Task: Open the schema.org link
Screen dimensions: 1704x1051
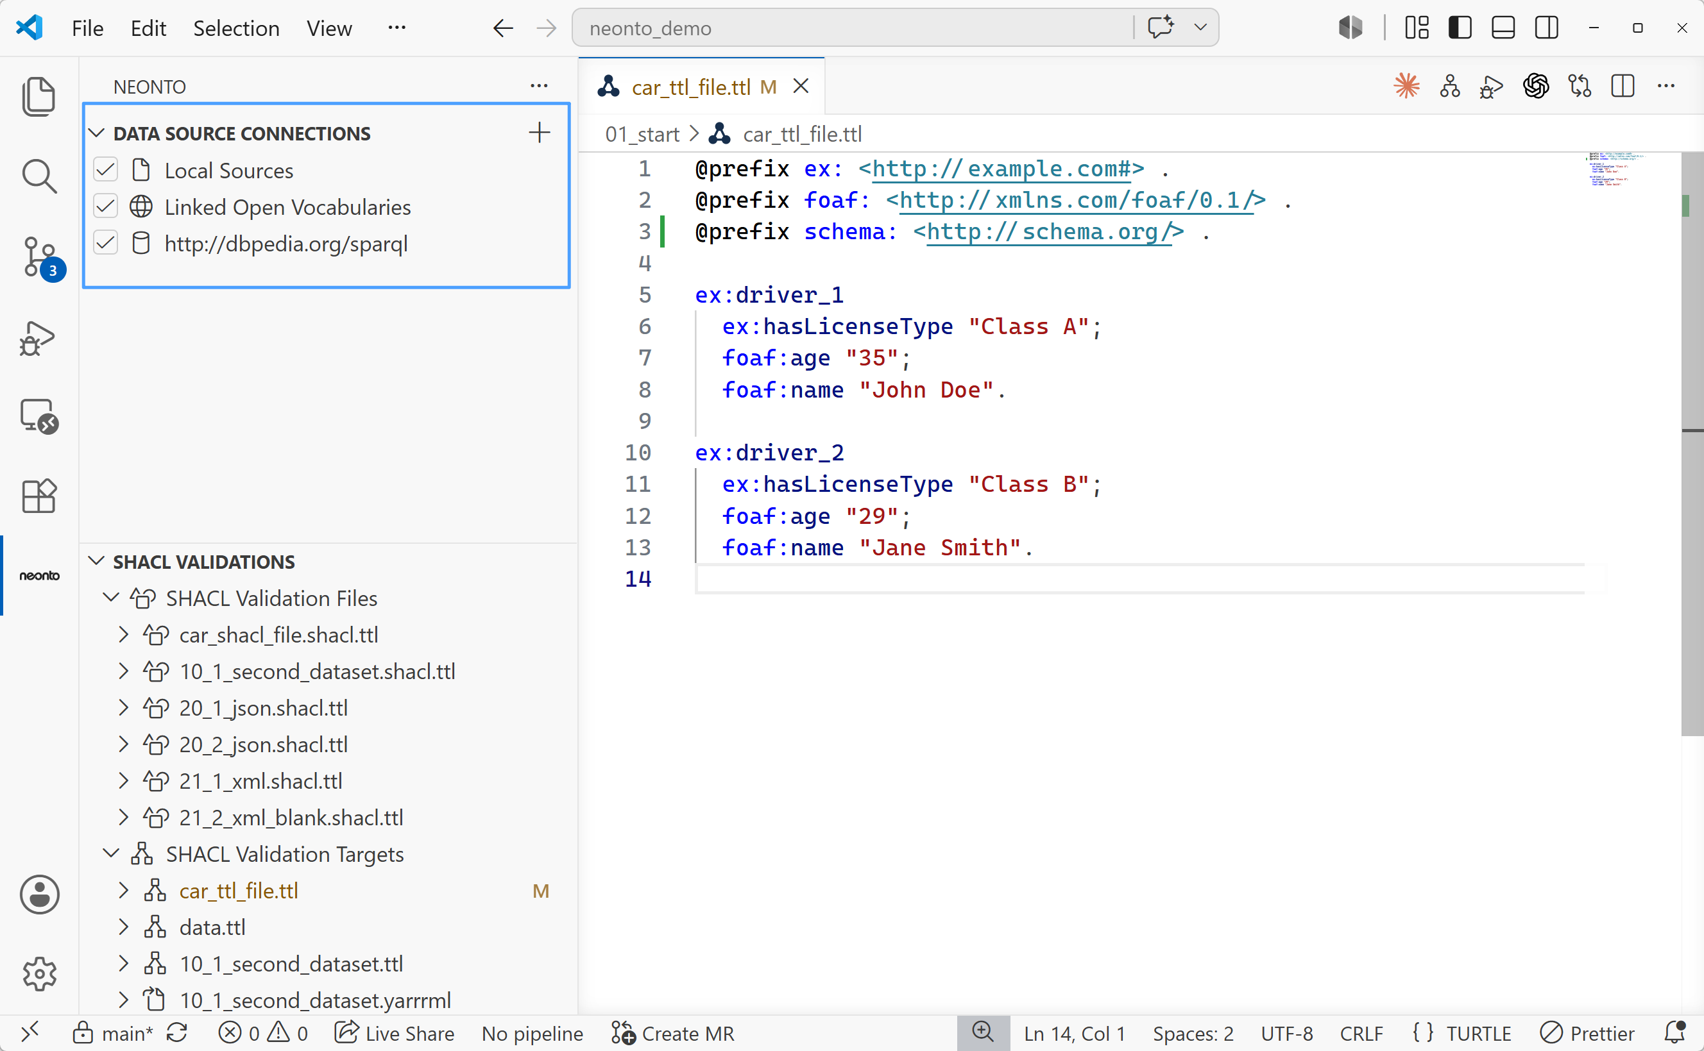Action: 1049,231
